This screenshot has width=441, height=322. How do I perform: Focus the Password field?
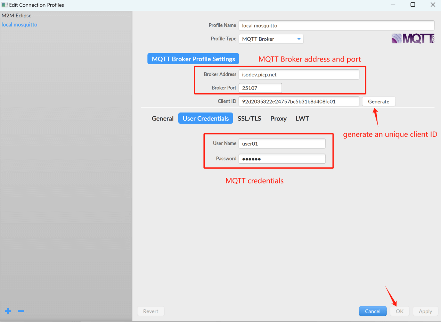coord(282,159)
